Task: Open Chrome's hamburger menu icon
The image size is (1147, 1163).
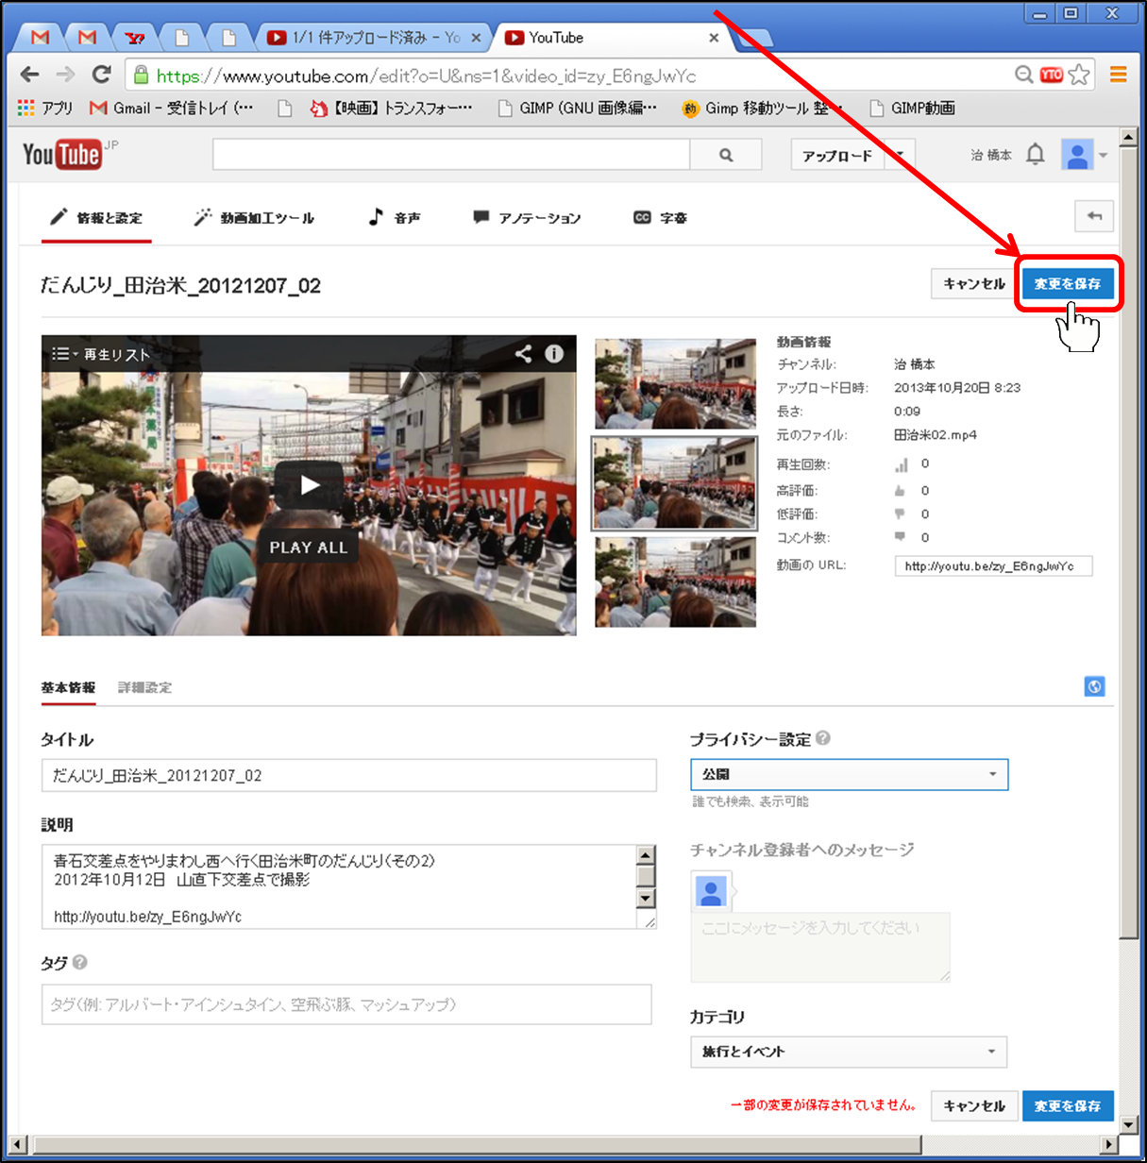Action: tap(1119, 75)
